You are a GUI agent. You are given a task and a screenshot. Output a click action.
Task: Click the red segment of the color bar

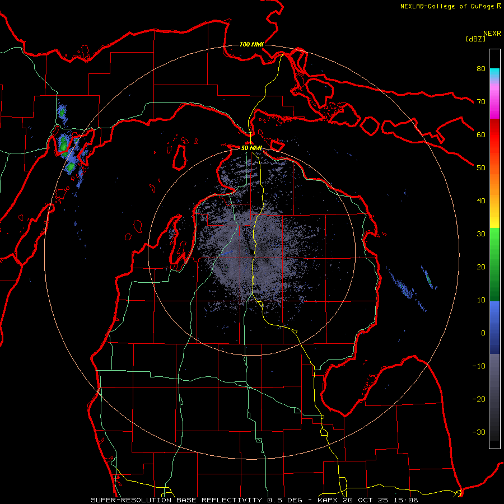click(494, 135)
